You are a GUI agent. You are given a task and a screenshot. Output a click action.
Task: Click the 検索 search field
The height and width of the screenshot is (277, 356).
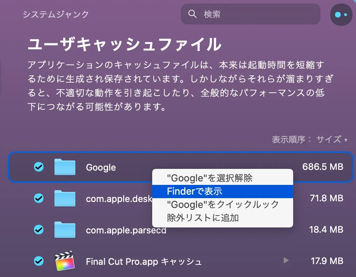point(251,14)
